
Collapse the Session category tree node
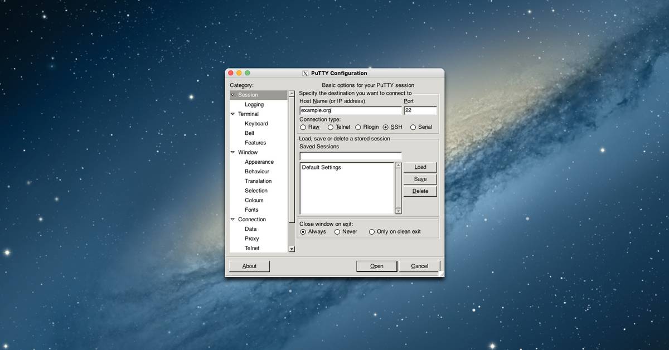233,95
